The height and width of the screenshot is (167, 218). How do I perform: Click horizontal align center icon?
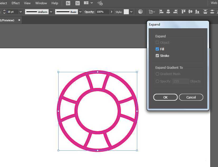coord(168,12)
